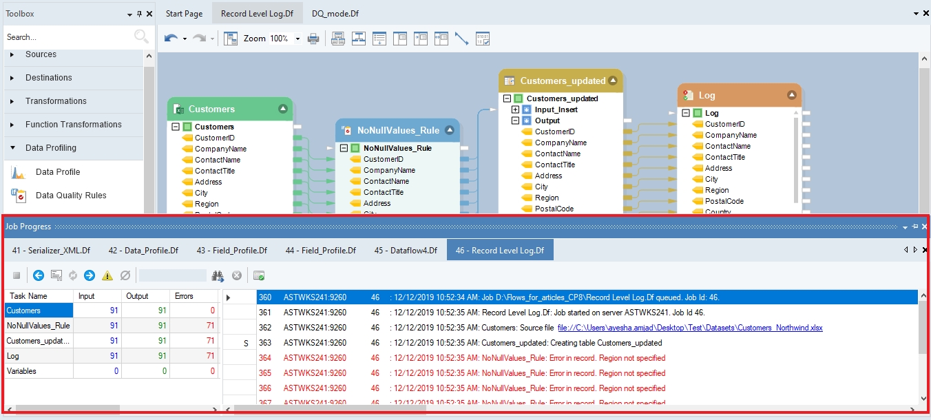The height and width of the screenshot is (420, 931).
Task: Switch to the DQ_mode.Df tab
Action: (335, 14)
